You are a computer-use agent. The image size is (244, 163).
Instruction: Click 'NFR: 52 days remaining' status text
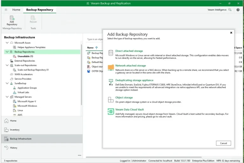point(228,161)
